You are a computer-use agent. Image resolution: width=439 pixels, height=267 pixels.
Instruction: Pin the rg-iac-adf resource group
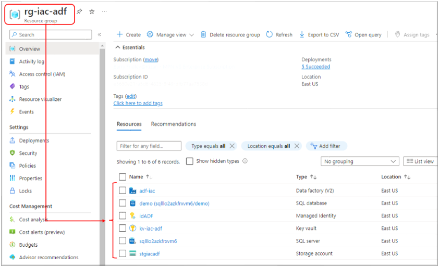coord(79,11)
